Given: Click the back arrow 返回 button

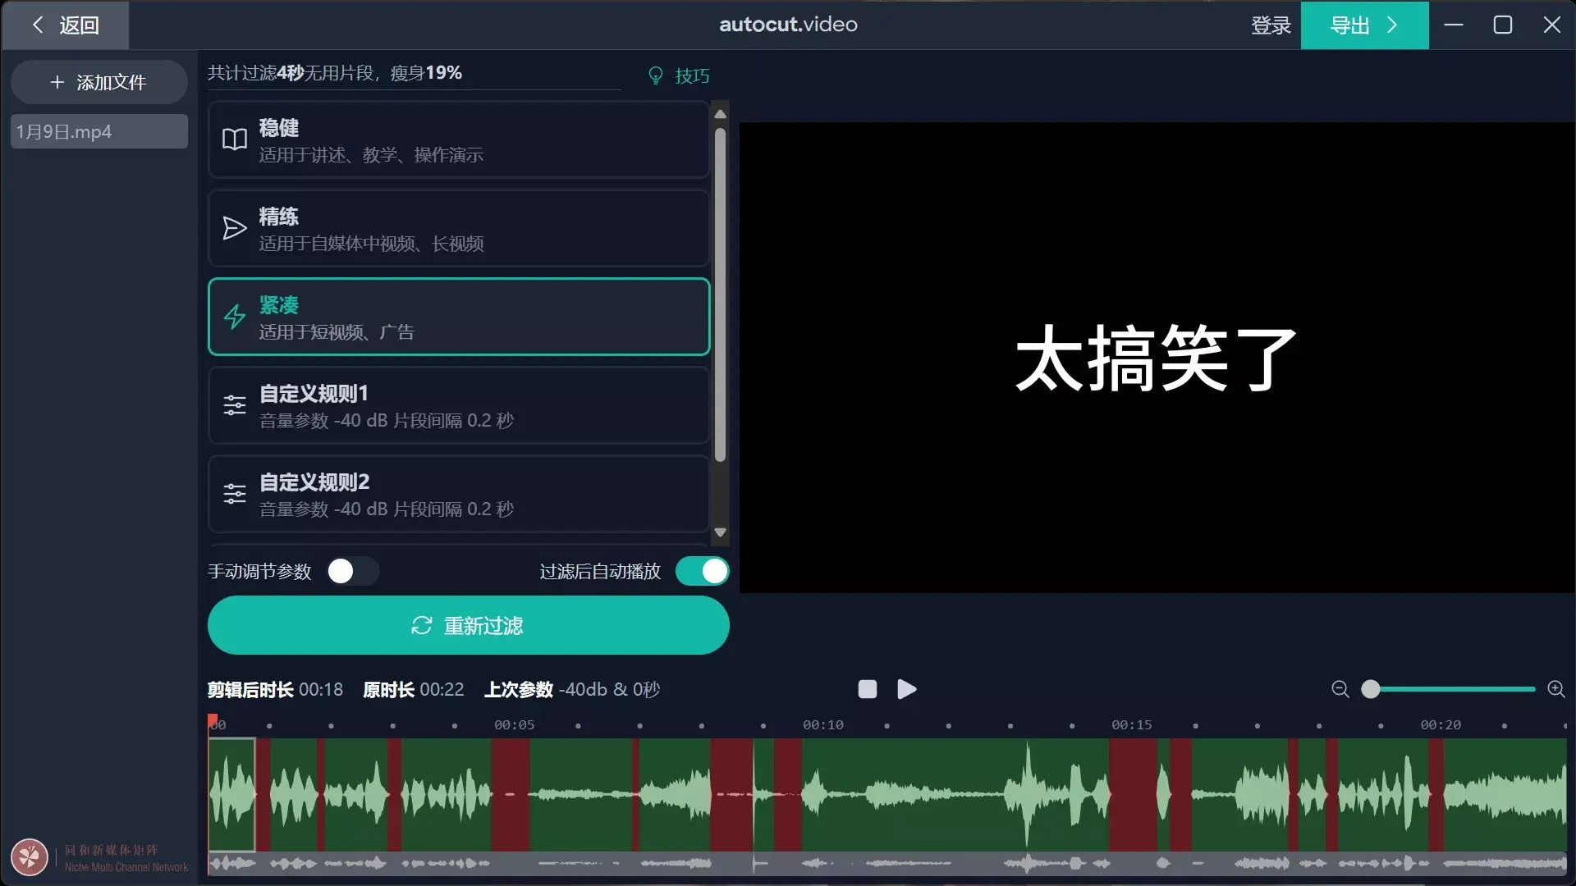Looking at the screenshot, I should (x=65, y=25).
